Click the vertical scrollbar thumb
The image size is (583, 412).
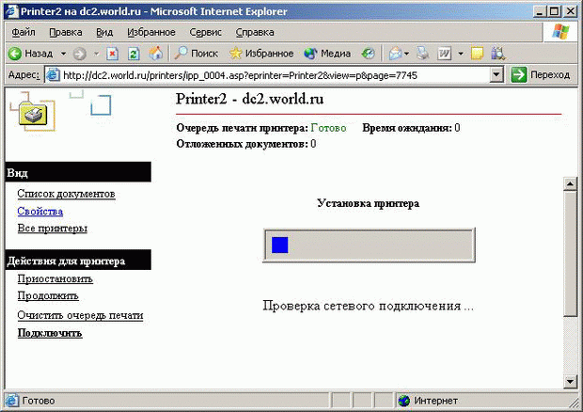point(570,254)
